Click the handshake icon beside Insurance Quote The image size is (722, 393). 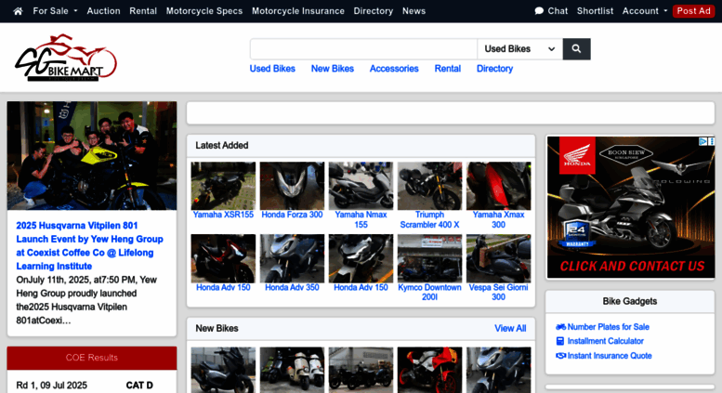(x=560, y=356)
